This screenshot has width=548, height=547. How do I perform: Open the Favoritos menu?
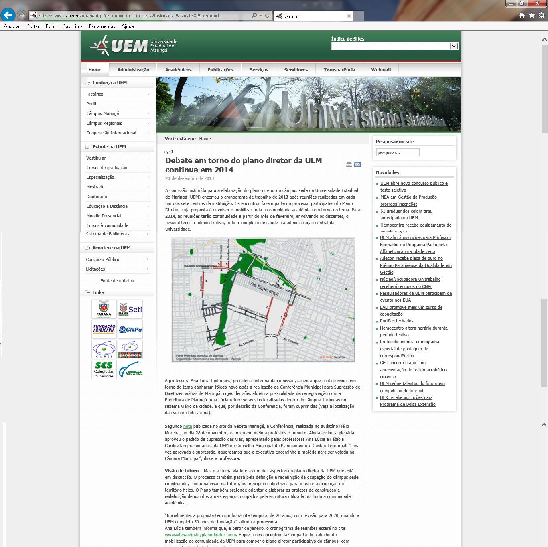click(x=73, y=26)
